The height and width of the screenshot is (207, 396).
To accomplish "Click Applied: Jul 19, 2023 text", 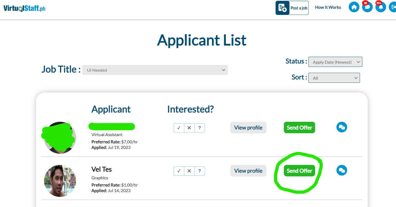I will click(111, 148).
